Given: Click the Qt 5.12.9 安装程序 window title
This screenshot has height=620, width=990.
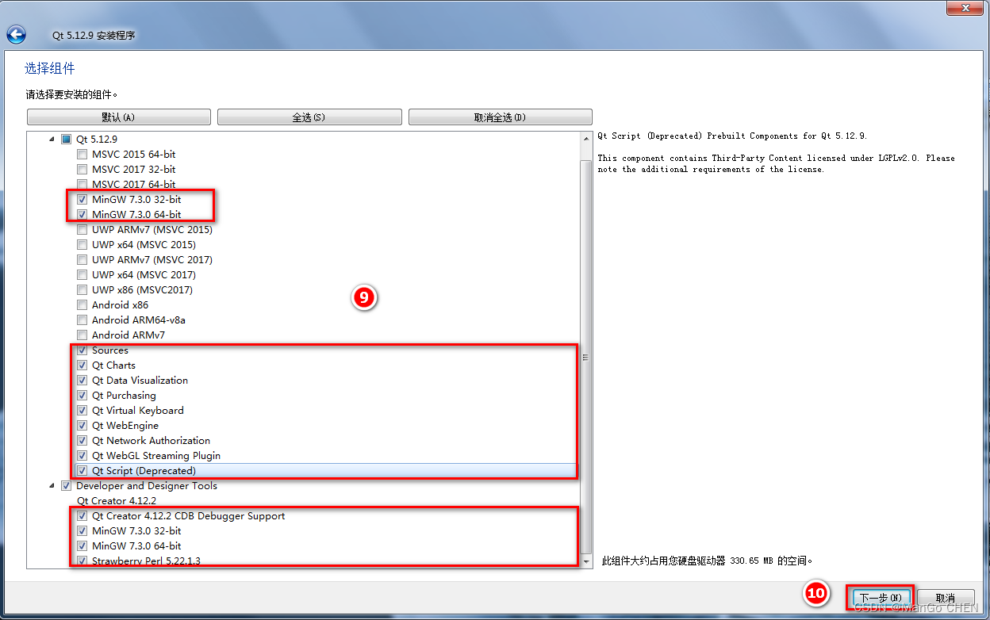Looking at the screenshot, I should (x=94, y=36).
